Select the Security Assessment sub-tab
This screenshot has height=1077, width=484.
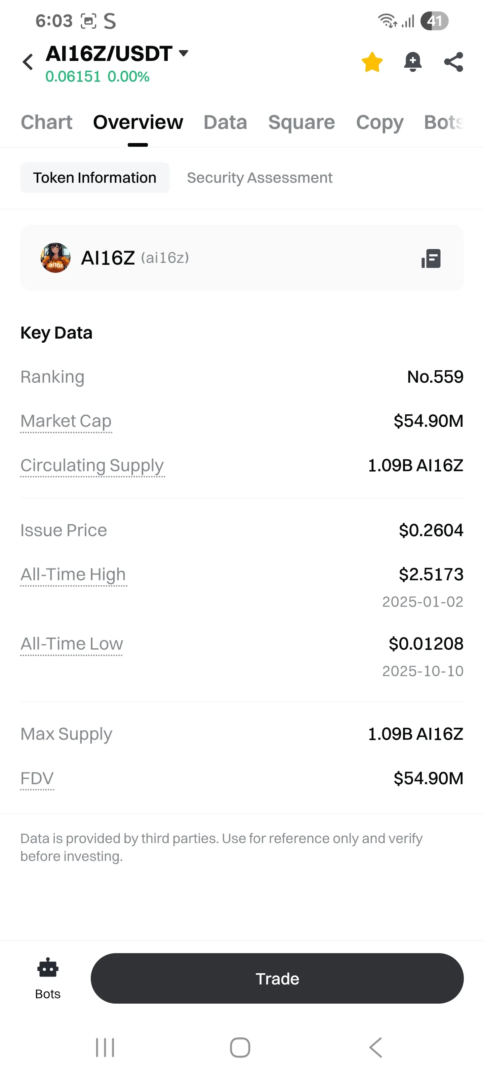pyautogui.click(x=259, y=178)
